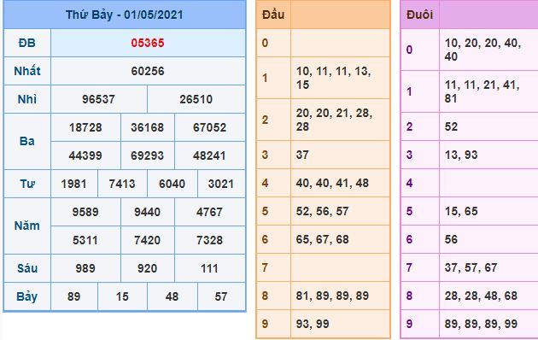
Task: Click the digit 4 label in Đuôi table
Action: pyautogui.click(x=409, y=183)
